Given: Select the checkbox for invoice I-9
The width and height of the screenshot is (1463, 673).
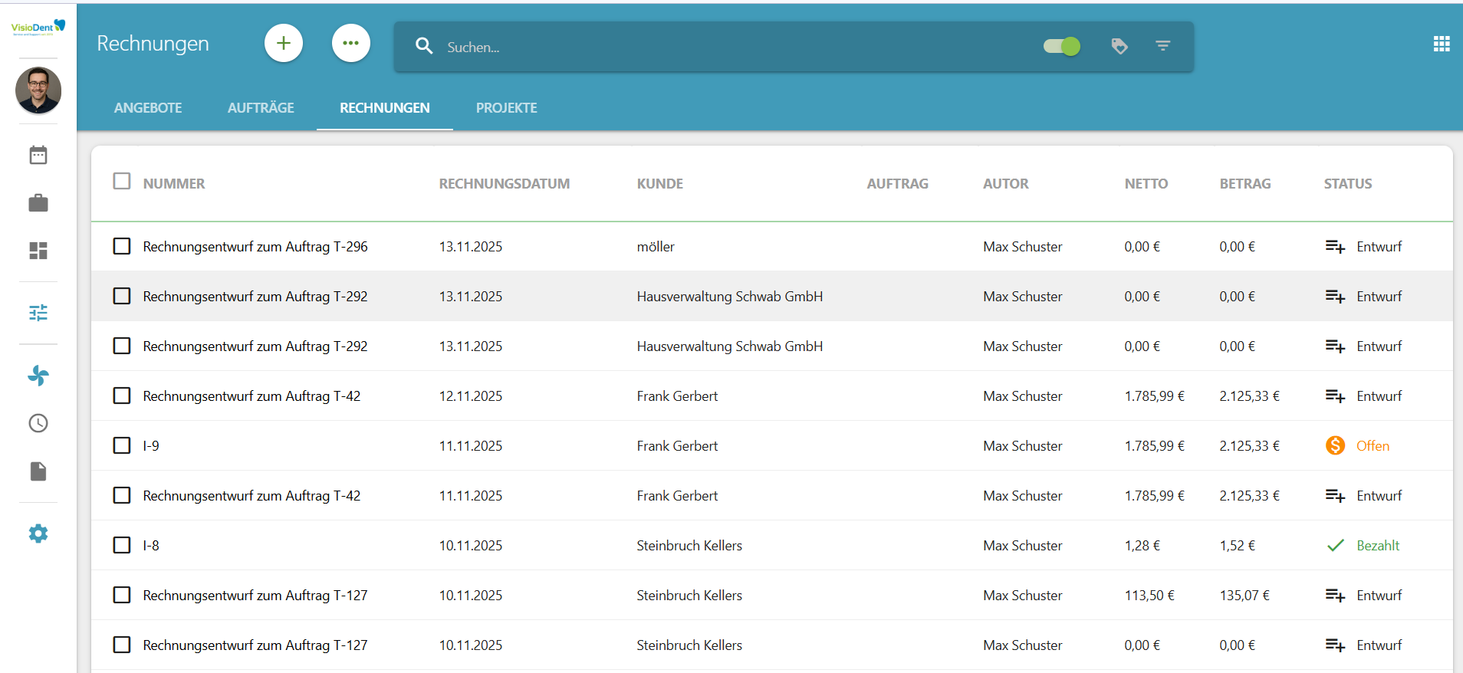Looking at the screenshot, I should click(x=122, y=445).
